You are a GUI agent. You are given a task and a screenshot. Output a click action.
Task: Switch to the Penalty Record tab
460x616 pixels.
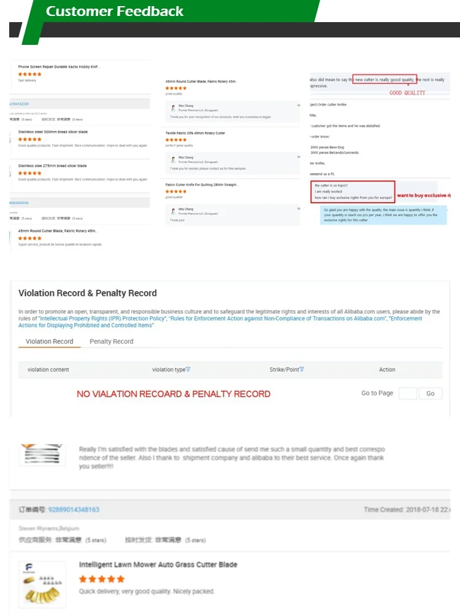coord(111,341)
